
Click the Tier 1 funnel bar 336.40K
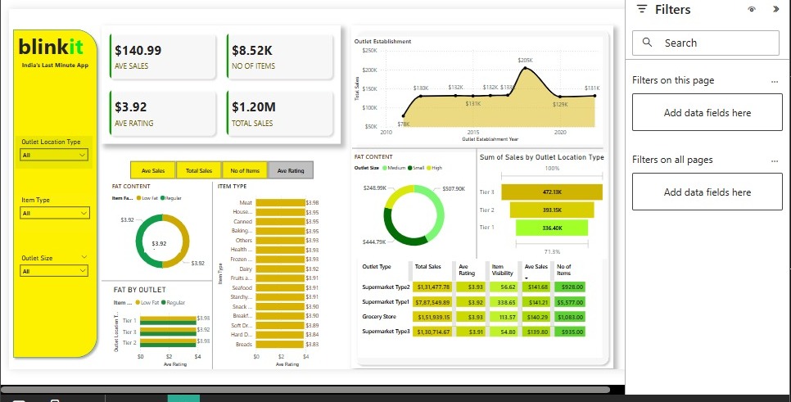(552, 228)
